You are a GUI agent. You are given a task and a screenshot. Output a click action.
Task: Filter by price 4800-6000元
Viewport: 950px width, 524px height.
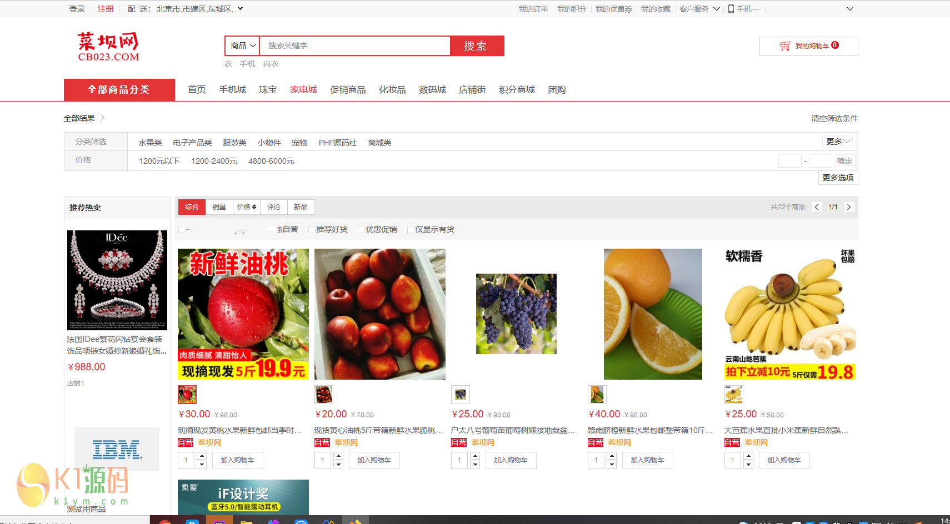pos(271,161)
